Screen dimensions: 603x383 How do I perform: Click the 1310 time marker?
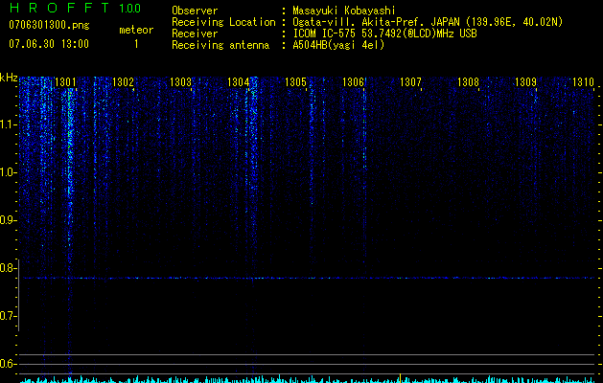point(583,82)
